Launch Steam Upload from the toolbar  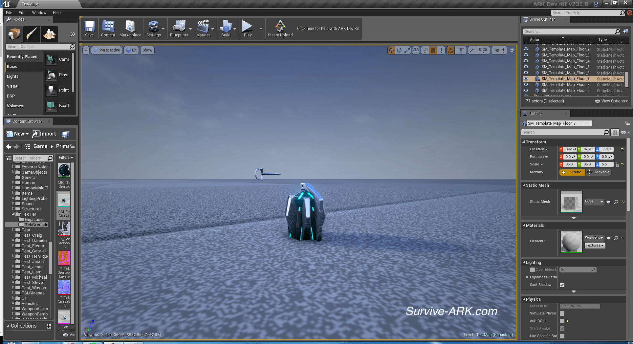(x=280, y=29)
